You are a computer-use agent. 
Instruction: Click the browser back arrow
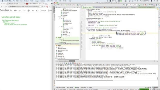1,6
